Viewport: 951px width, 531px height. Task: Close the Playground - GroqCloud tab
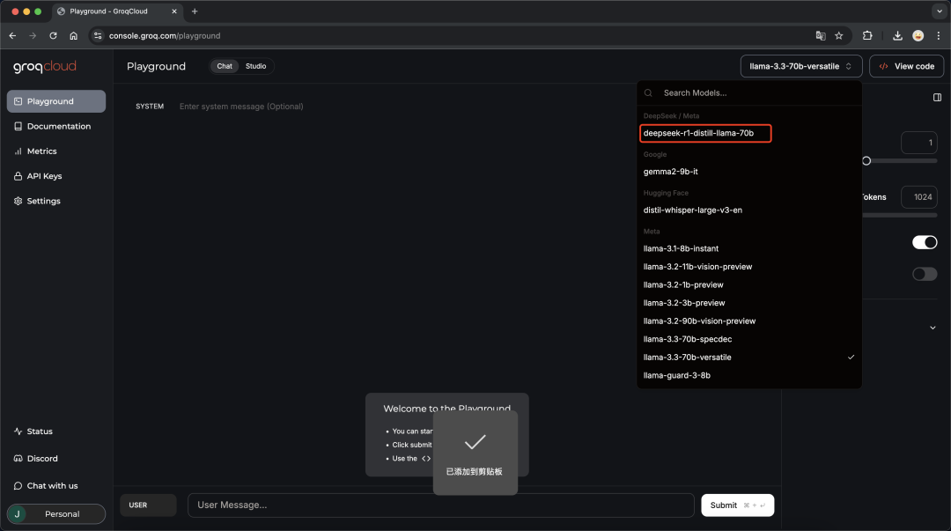coord(174,11)
